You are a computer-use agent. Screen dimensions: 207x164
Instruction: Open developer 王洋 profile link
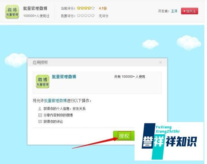174,11
